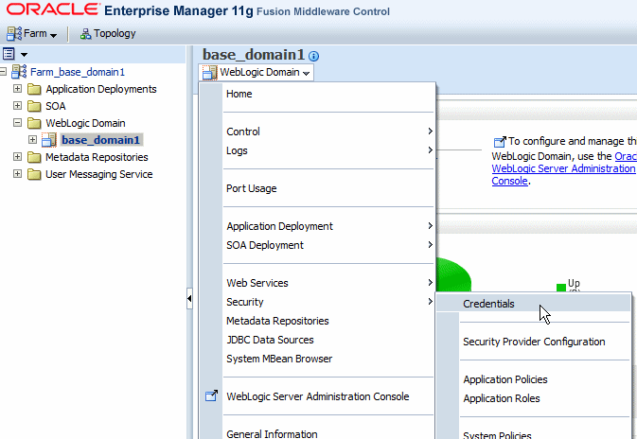Screen dimensions: 637x439
Task: Collapse the Farm_base_domain1 root node
Action: pos(3,72)
